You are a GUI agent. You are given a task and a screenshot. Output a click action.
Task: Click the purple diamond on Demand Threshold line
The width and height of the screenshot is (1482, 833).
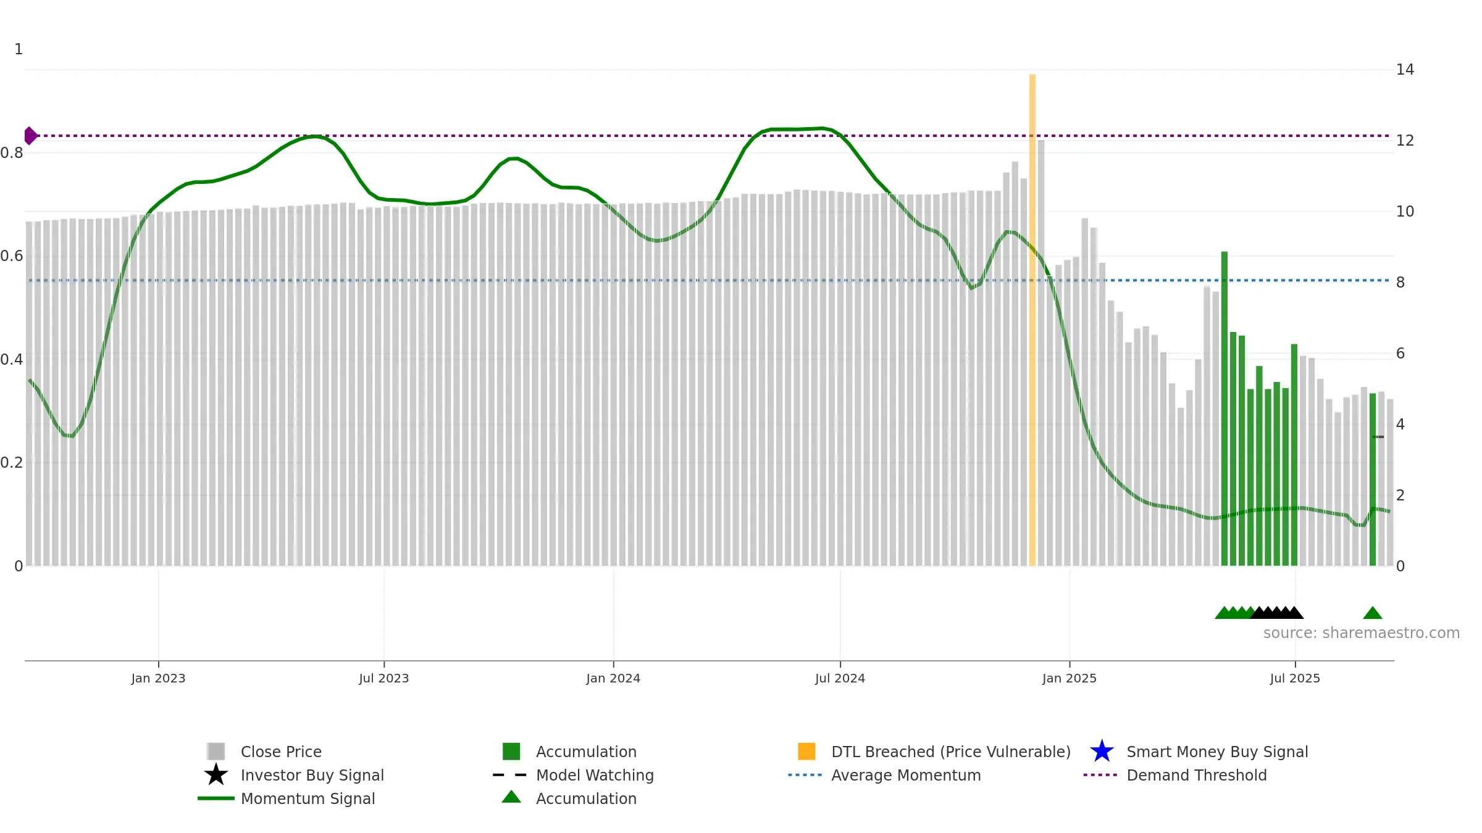(x=30, y=136)
